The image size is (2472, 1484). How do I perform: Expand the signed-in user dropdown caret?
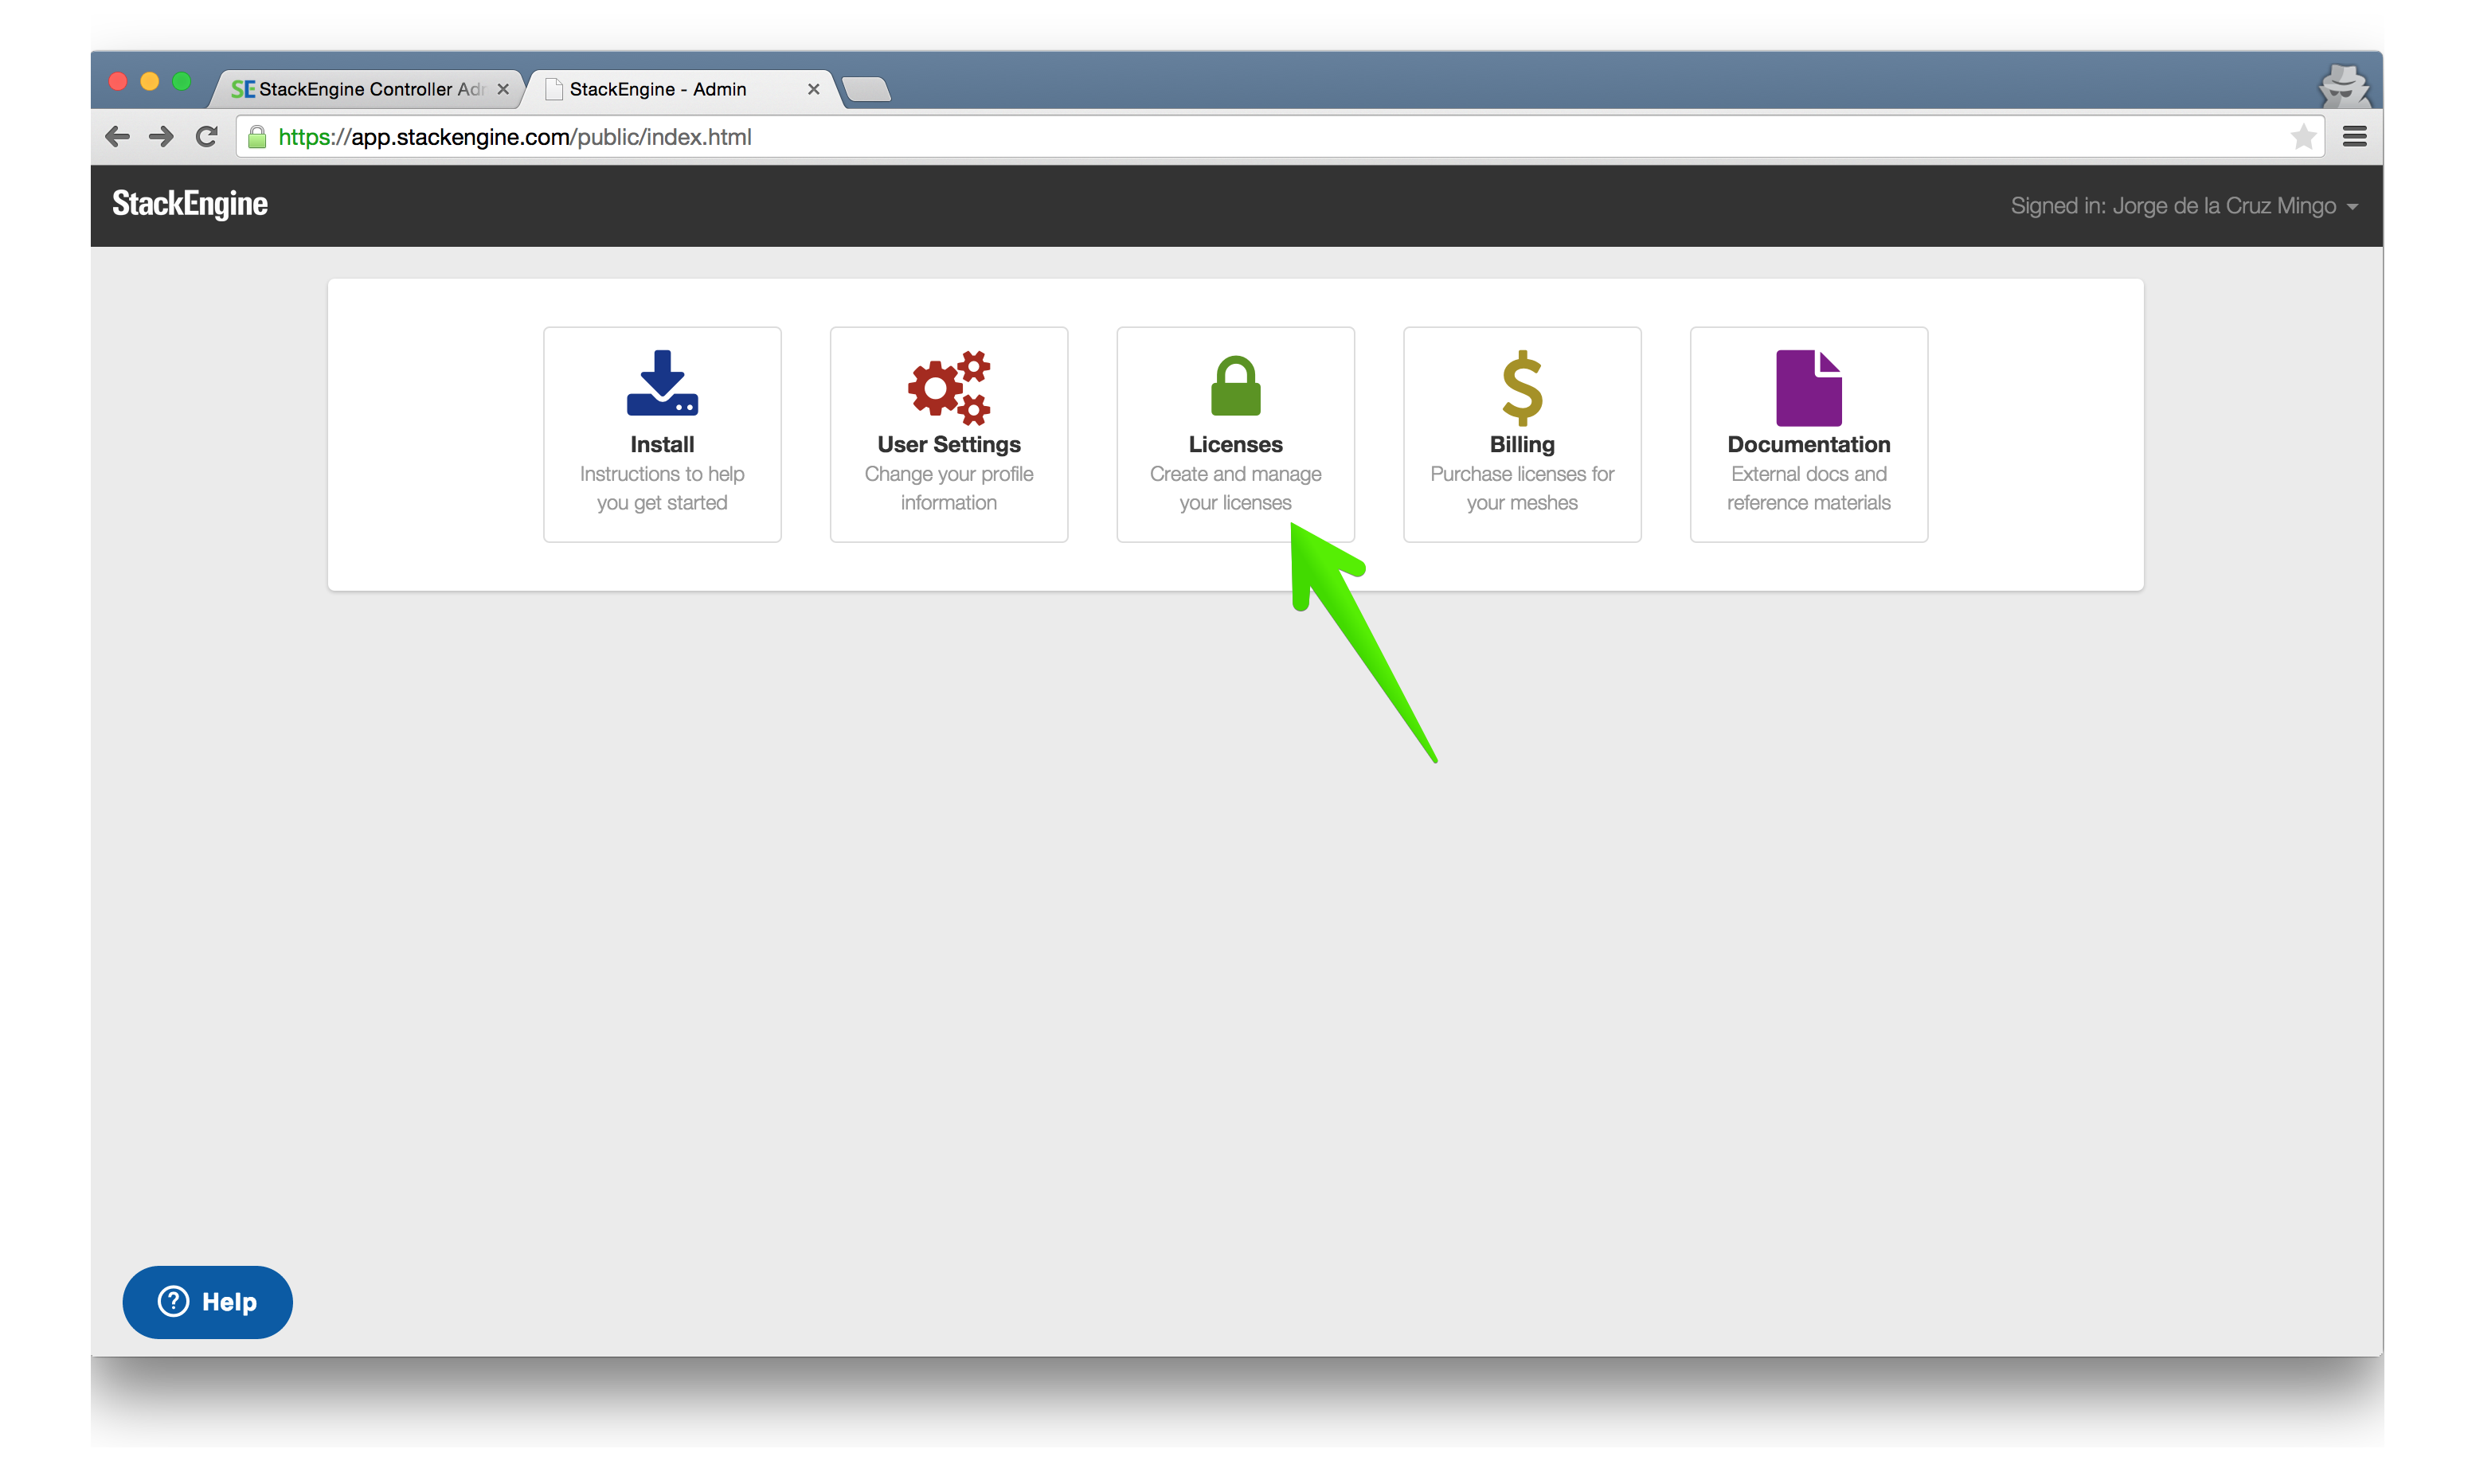tap(2352, 207)
